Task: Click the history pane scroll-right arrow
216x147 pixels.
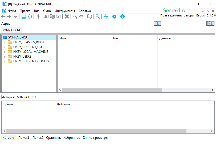Action: (212, 131)
